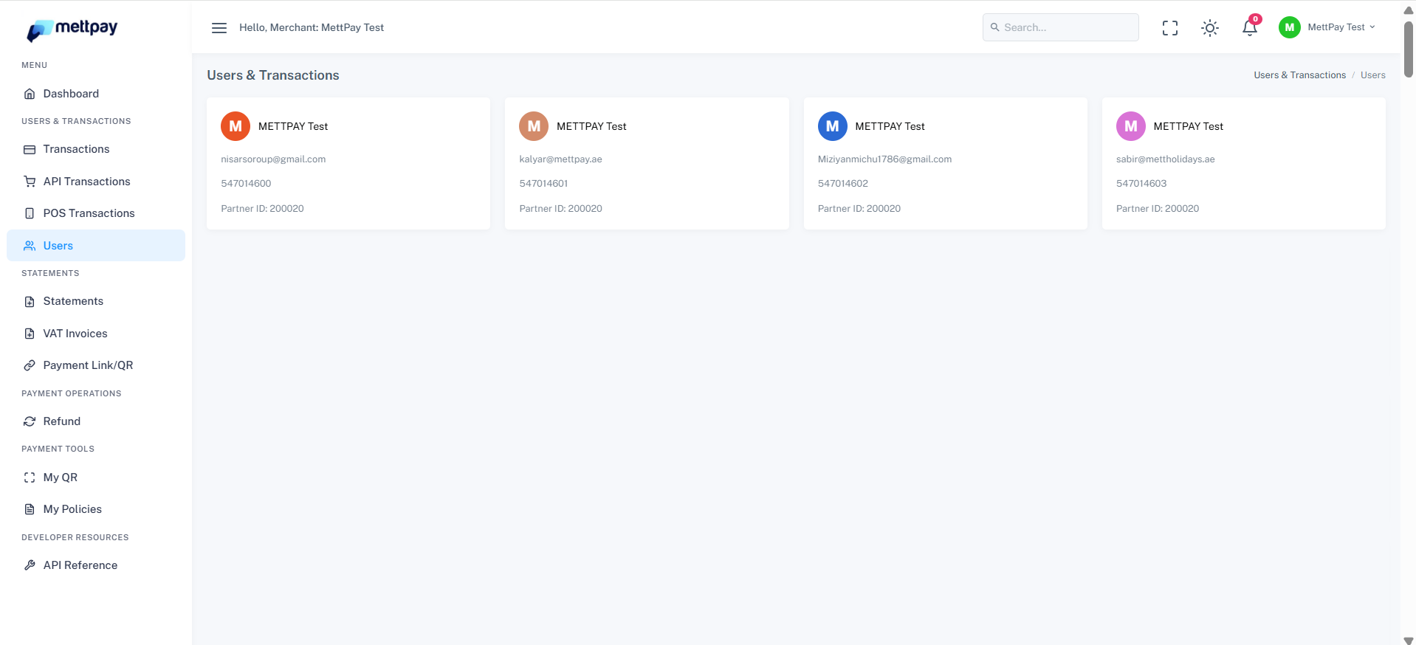Click the Payment Link chain icon
Viewport: 1416px width, 645px height.
[x=30, y=365]
